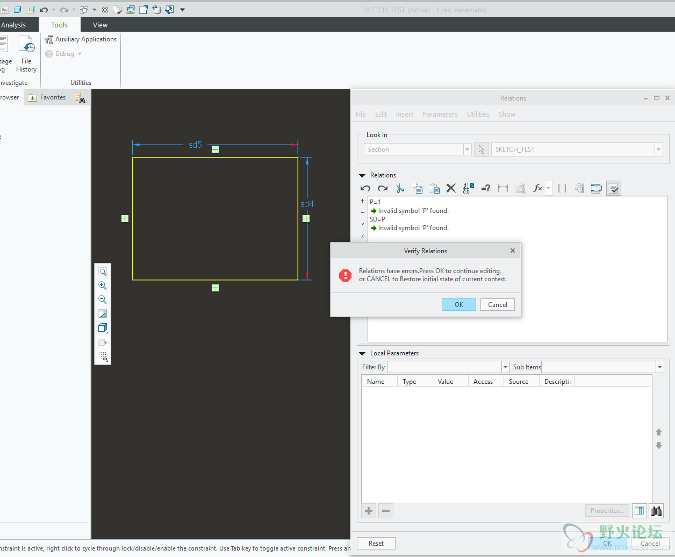Click the scissors Cut icon in Relations
Screen dimensions: 675x557
(x=400, y=188)
